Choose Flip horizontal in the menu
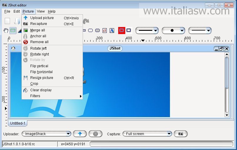This screenshot has width=237, height=150. pyautogui.click(x=52, y=72)
